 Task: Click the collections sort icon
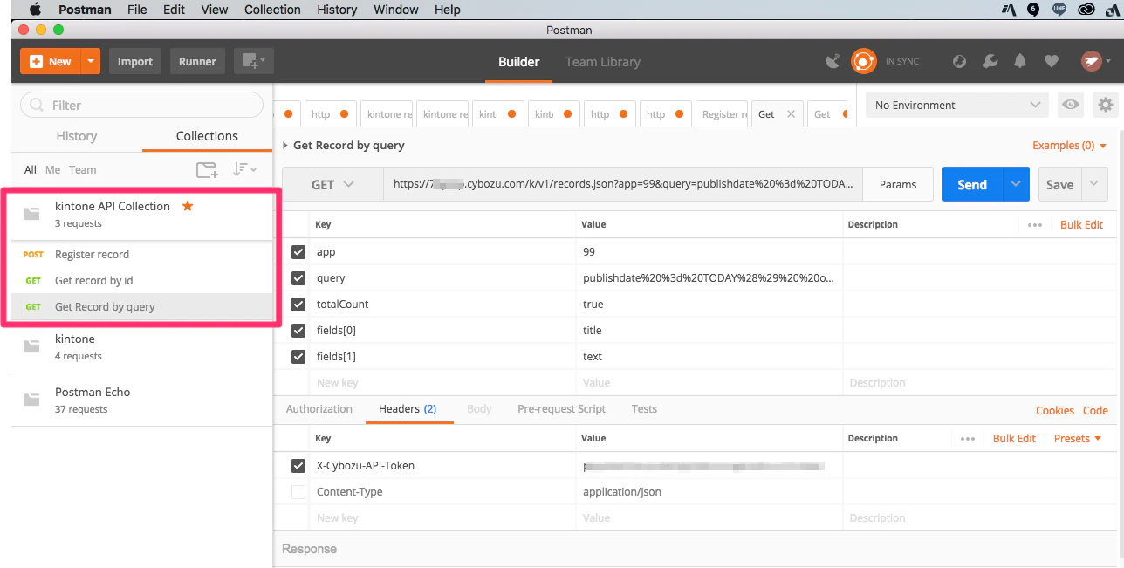[x=244, y=170]
